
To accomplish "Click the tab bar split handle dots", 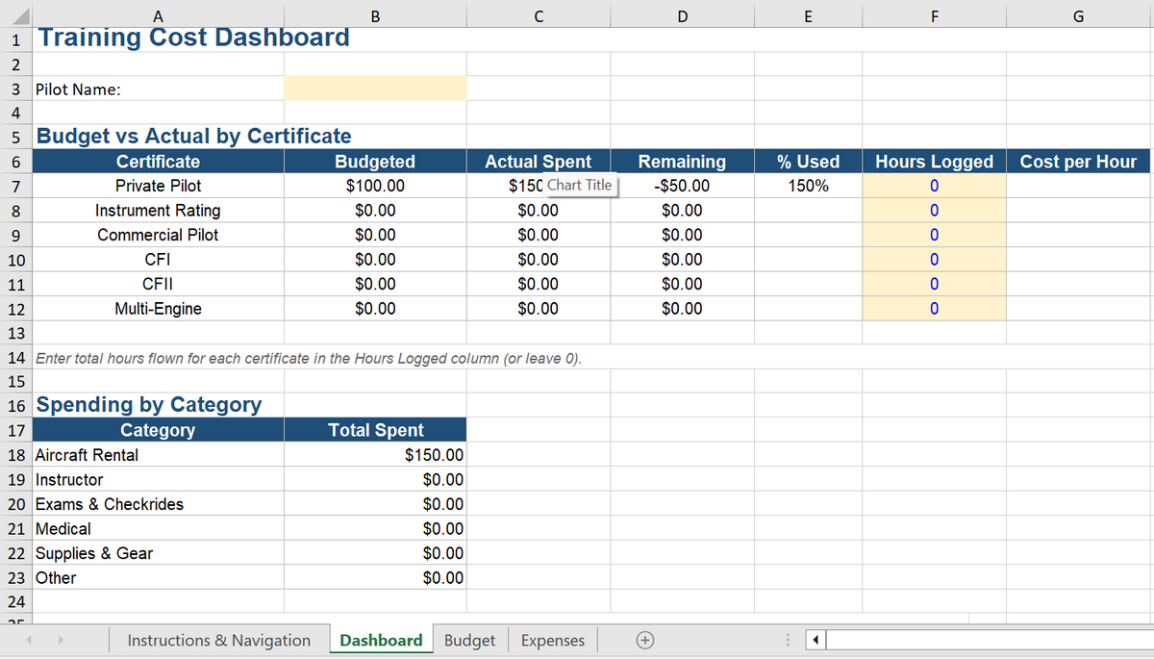I will [x=789, y=640].
